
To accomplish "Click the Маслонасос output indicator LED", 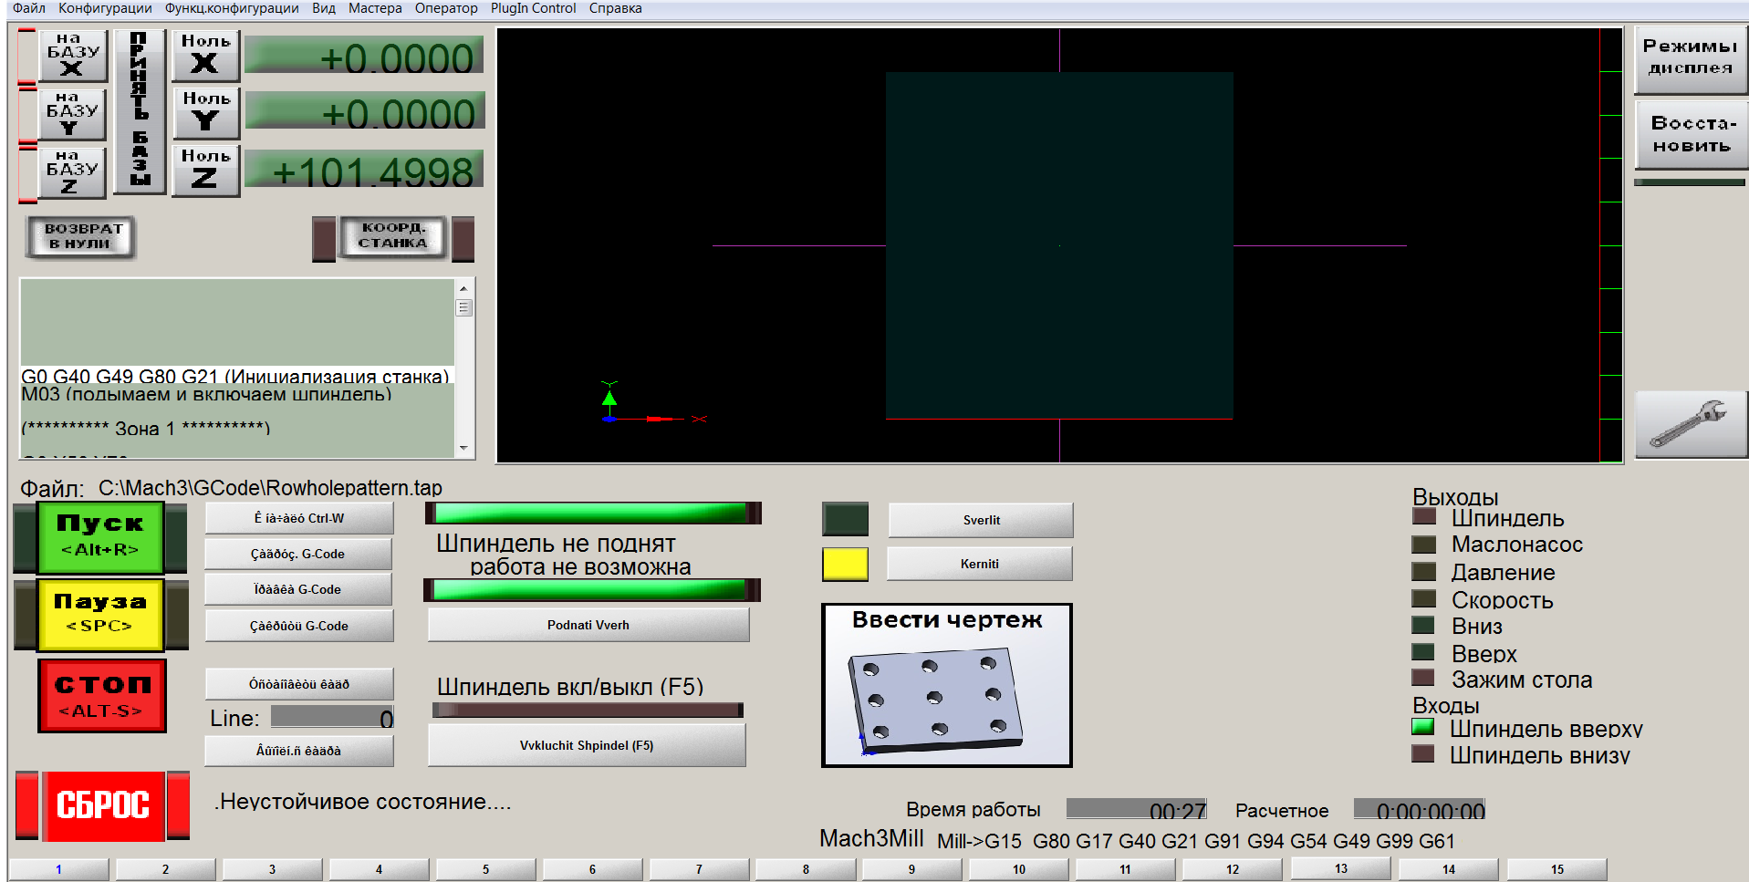I will [x=1423, y=545].
